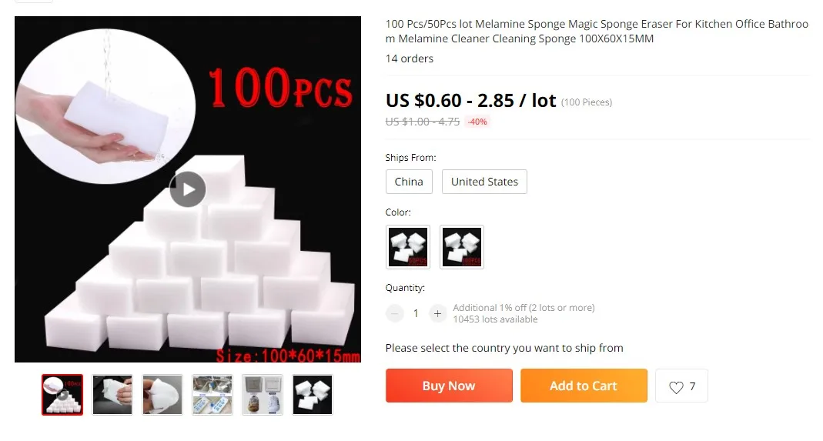Choose the 50PCS color option

(408, 247)
